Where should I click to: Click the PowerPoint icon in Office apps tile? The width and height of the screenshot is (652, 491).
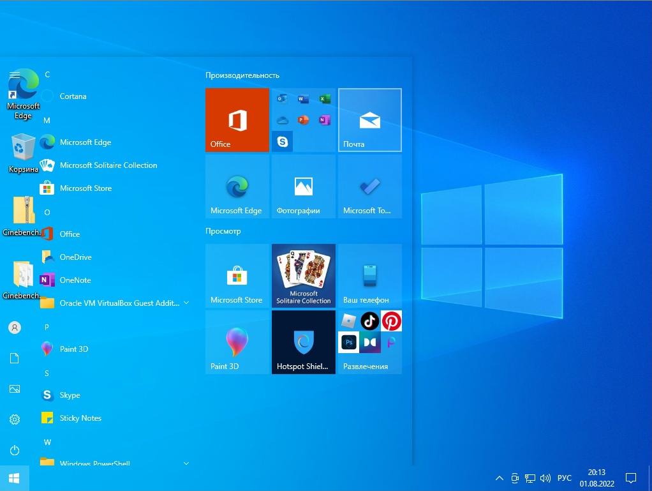click(303, 120)
